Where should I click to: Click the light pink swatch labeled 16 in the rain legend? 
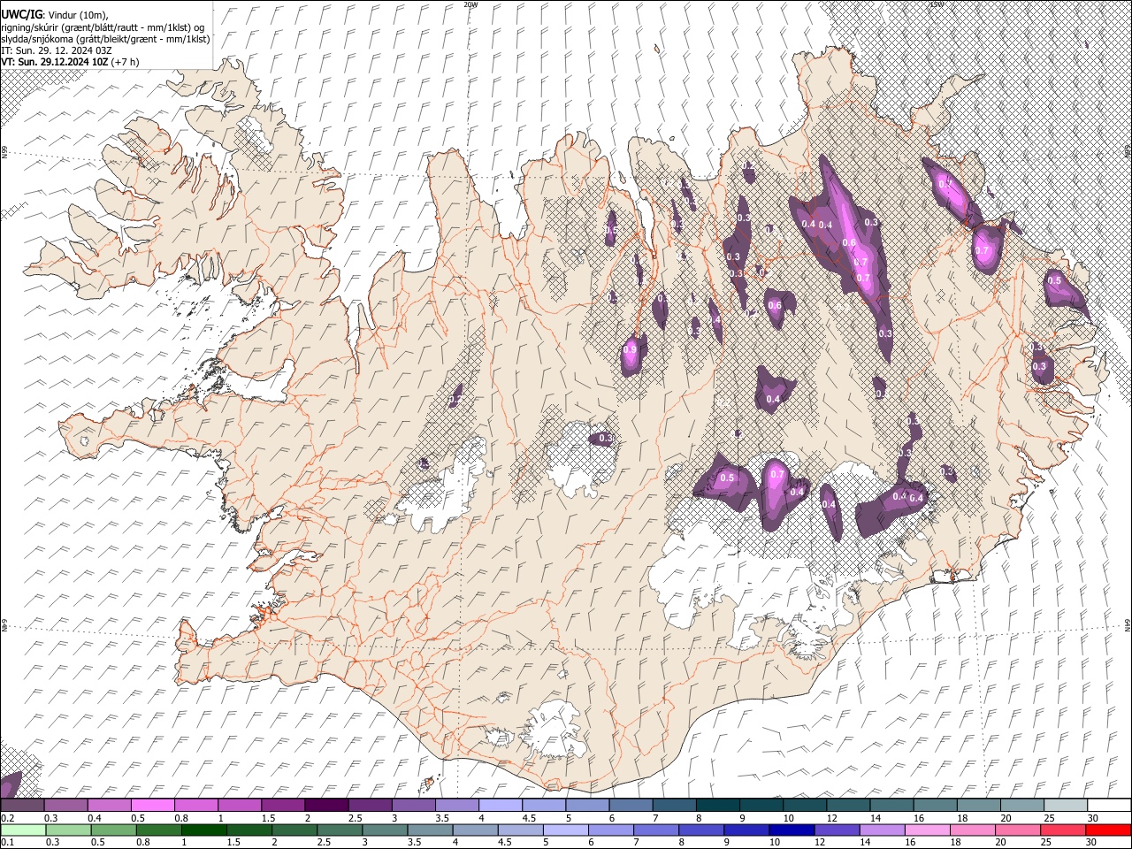tap(927, 830)
